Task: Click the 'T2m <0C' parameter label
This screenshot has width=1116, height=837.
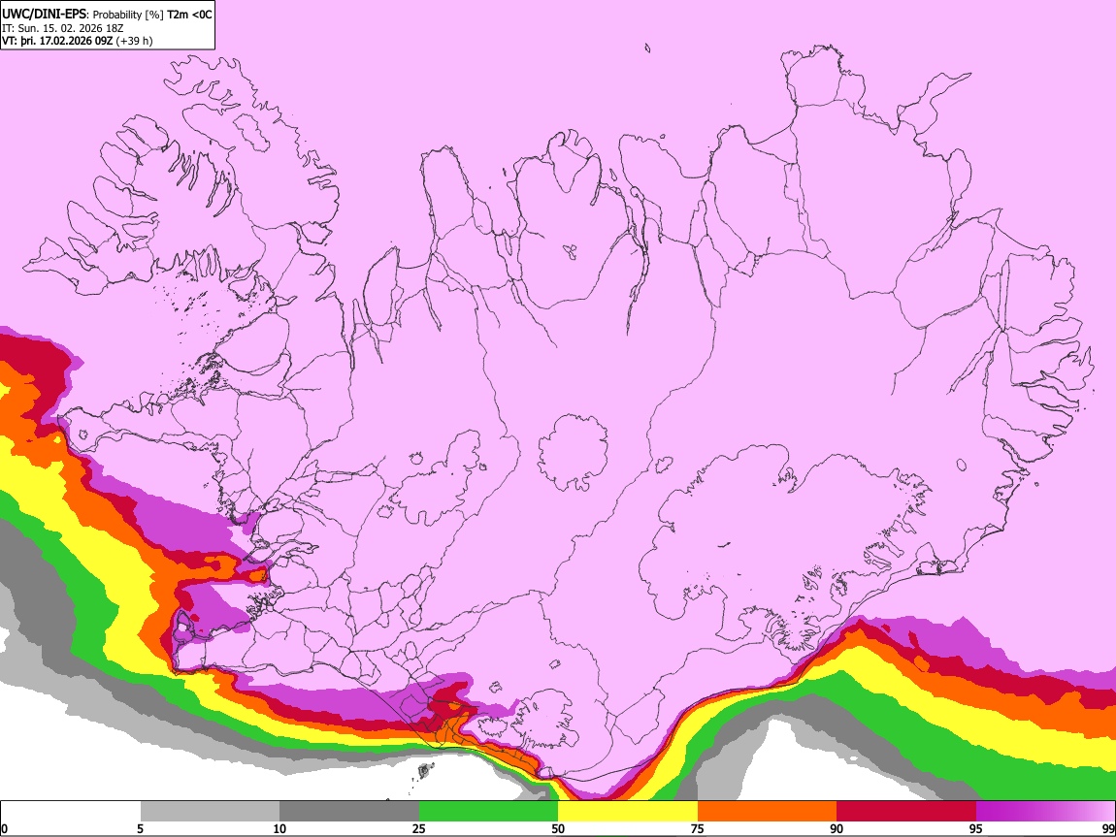Action: [x=189, y=15]
